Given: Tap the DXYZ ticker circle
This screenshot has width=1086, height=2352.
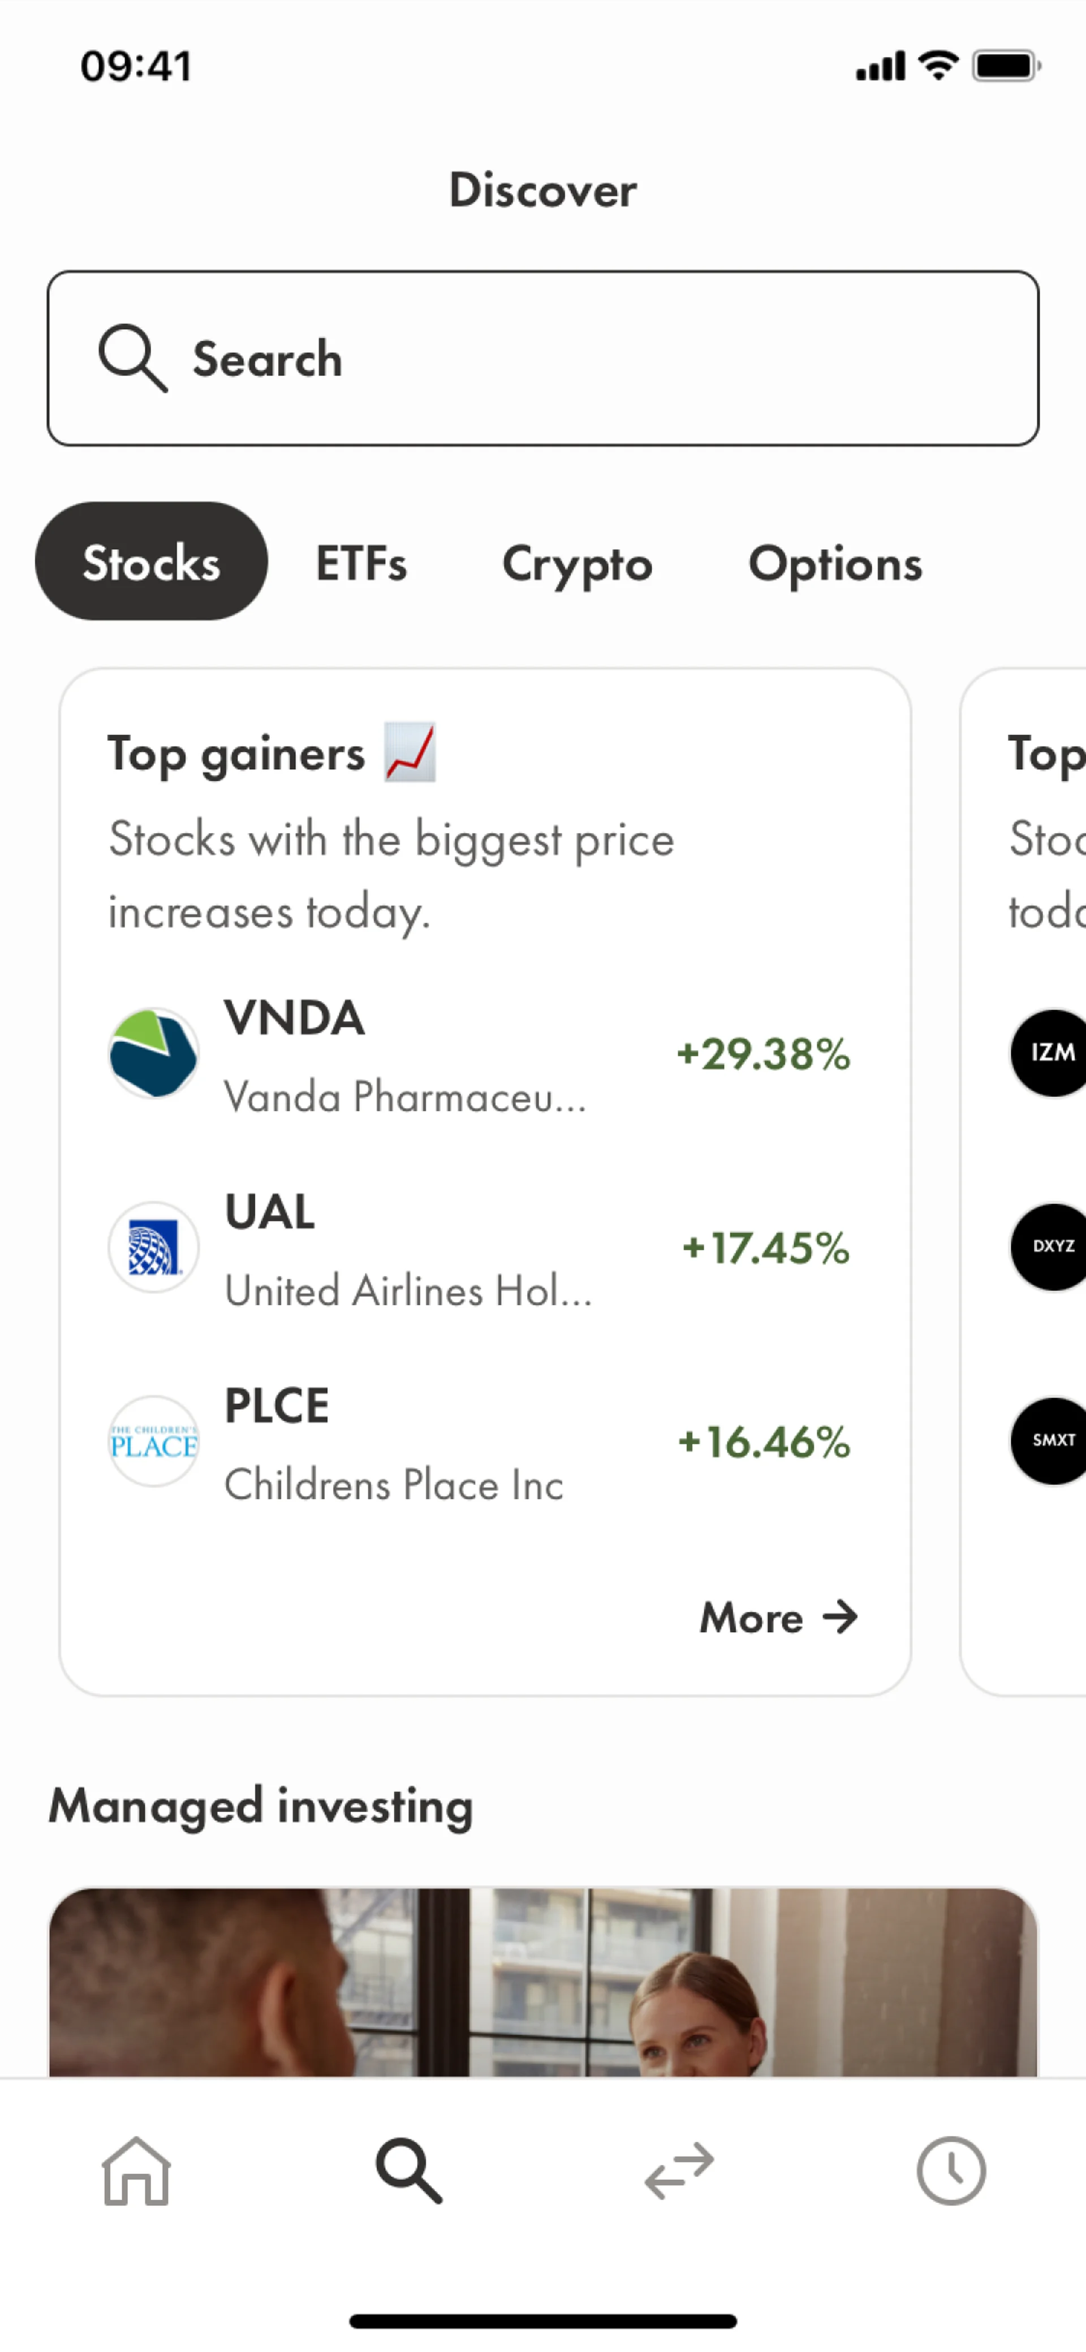Looking at the screenshot, I should point(1050,1246).
